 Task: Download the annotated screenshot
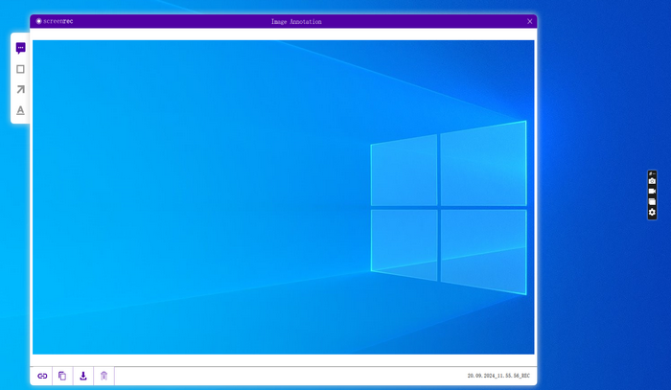point(83,376)
